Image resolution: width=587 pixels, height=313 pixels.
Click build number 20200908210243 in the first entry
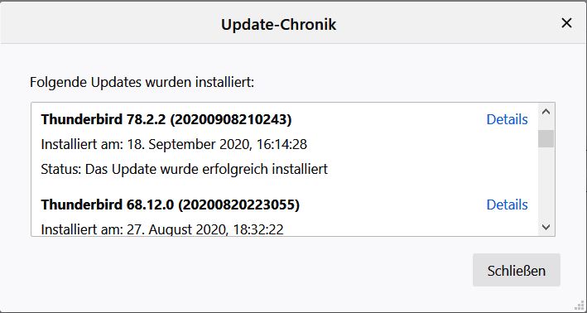pyautogui.click(x=231, y=119)
